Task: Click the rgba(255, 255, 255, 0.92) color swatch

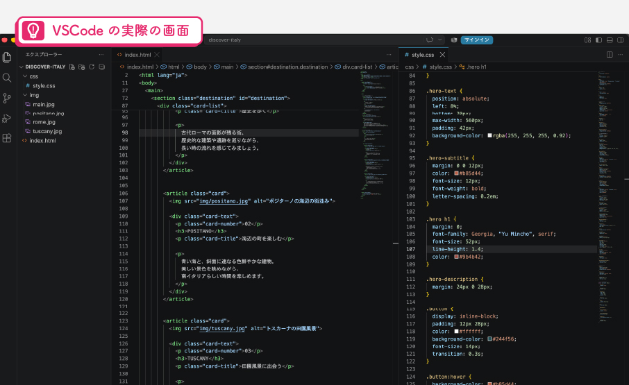Action: [x=490, y=136]
